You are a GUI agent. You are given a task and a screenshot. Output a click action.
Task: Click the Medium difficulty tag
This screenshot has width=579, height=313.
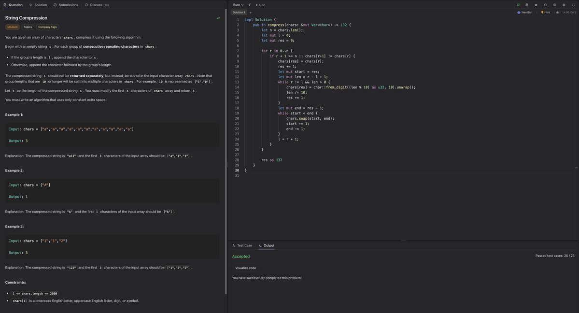click(12, 27)
